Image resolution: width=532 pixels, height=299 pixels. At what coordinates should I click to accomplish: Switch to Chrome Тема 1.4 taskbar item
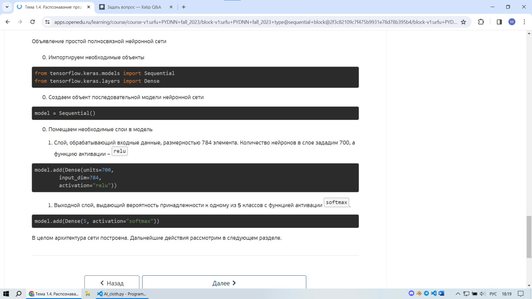53,294
